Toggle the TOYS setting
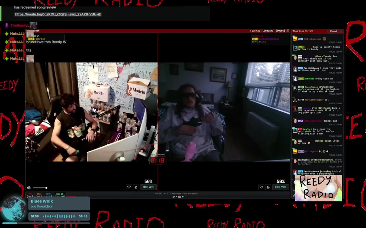This screenshot has width=366, height=228. pyautogui.click(x=48, y=195)
